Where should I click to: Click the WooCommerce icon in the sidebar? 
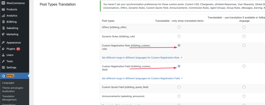3,3
